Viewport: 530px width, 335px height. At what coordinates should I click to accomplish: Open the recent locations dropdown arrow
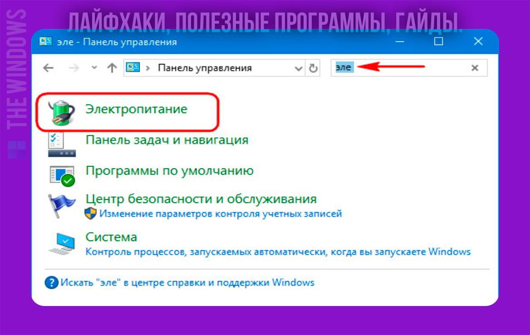94,68
